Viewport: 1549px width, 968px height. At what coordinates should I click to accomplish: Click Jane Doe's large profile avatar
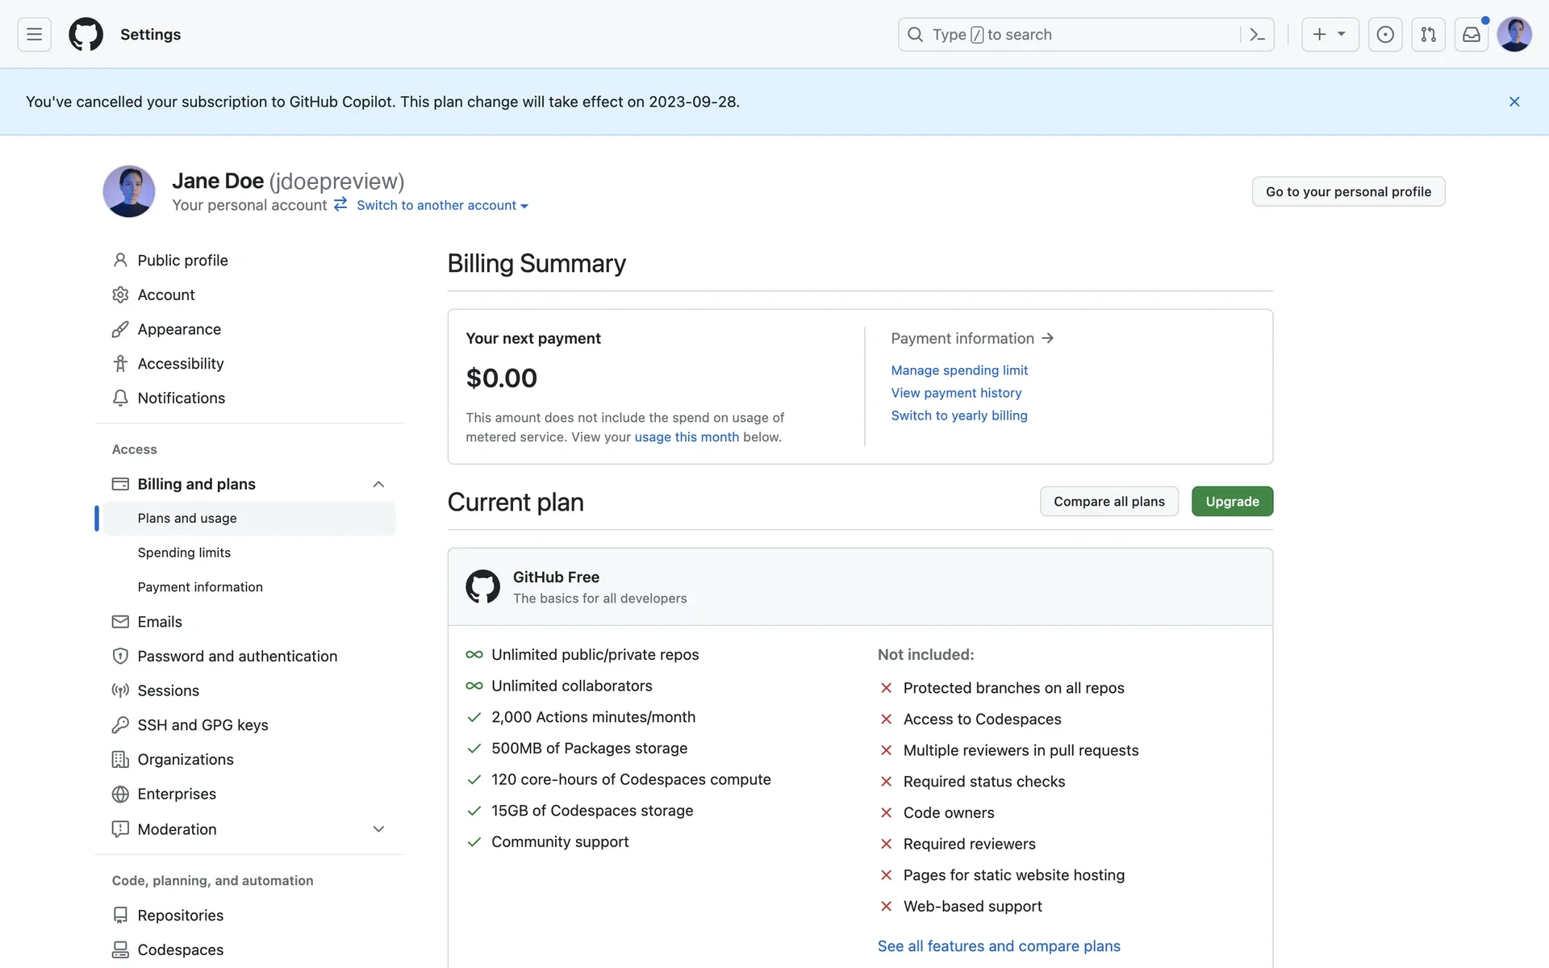pyautogui.click(x=129, y=191)
